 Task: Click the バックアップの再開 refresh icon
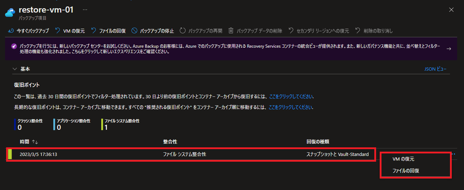point(182,31)
